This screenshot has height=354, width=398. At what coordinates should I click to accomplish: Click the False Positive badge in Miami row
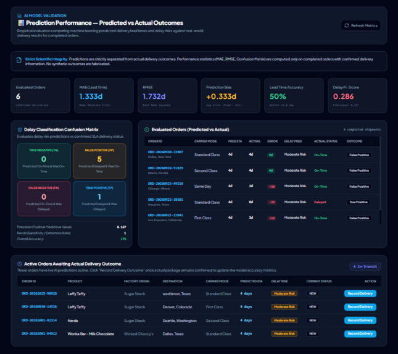[359, 171]
